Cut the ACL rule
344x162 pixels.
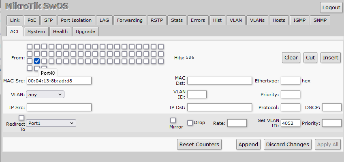[310, 58]
